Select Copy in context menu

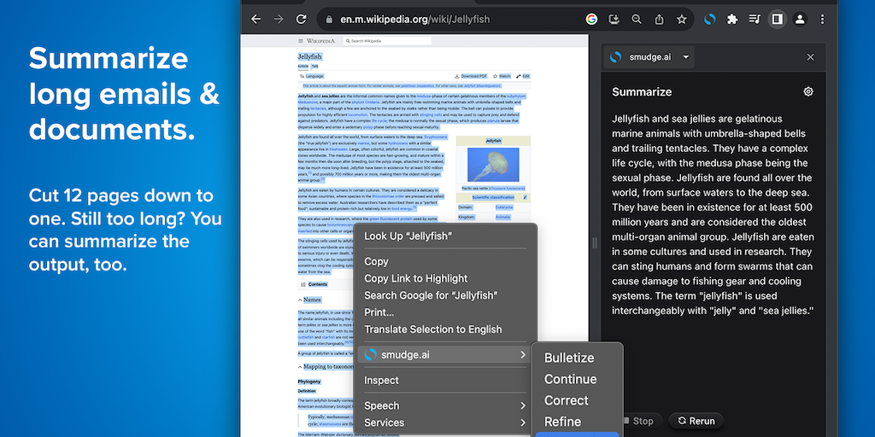pos(445,261)
